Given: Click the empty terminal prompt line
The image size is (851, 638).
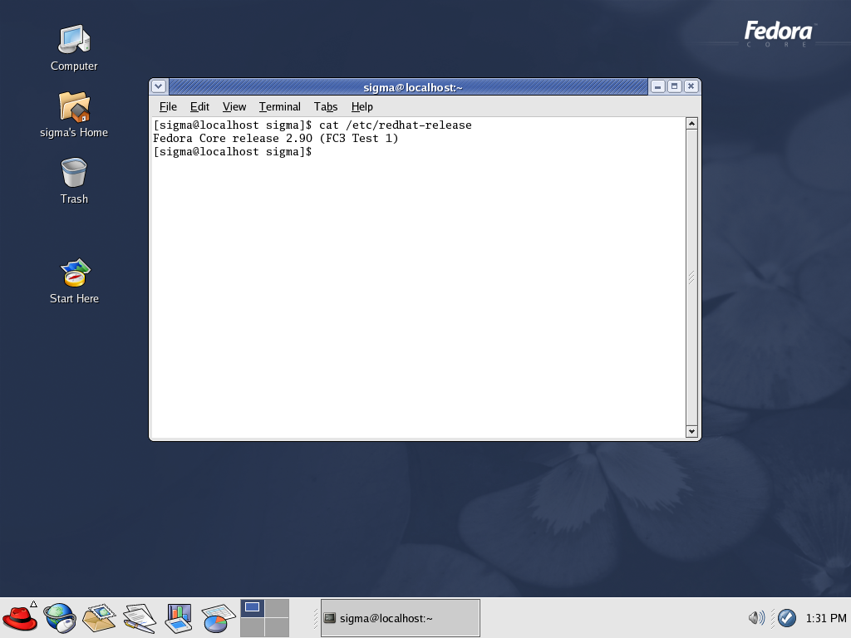Looking at the screenshot, I should [233, 152].
